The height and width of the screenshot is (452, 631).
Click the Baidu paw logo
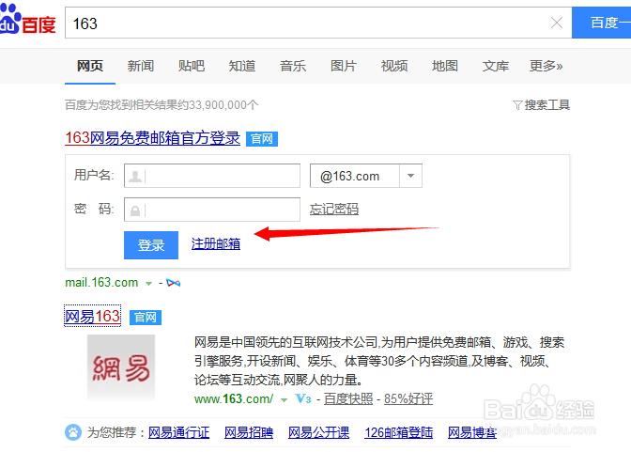27,20
